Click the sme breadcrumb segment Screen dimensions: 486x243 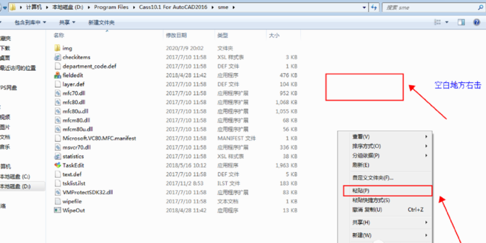point(223,7)
